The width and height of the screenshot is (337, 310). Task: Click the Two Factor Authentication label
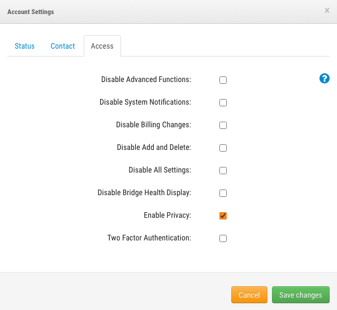pos(149,238)
